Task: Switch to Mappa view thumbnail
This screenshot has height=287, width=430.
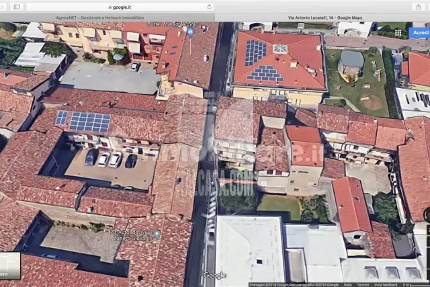Action: click(x=10, y=265)
